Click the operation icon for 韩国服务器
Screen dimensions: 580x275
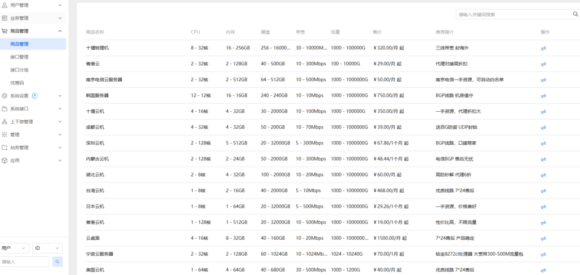click(x=543, y=96)
